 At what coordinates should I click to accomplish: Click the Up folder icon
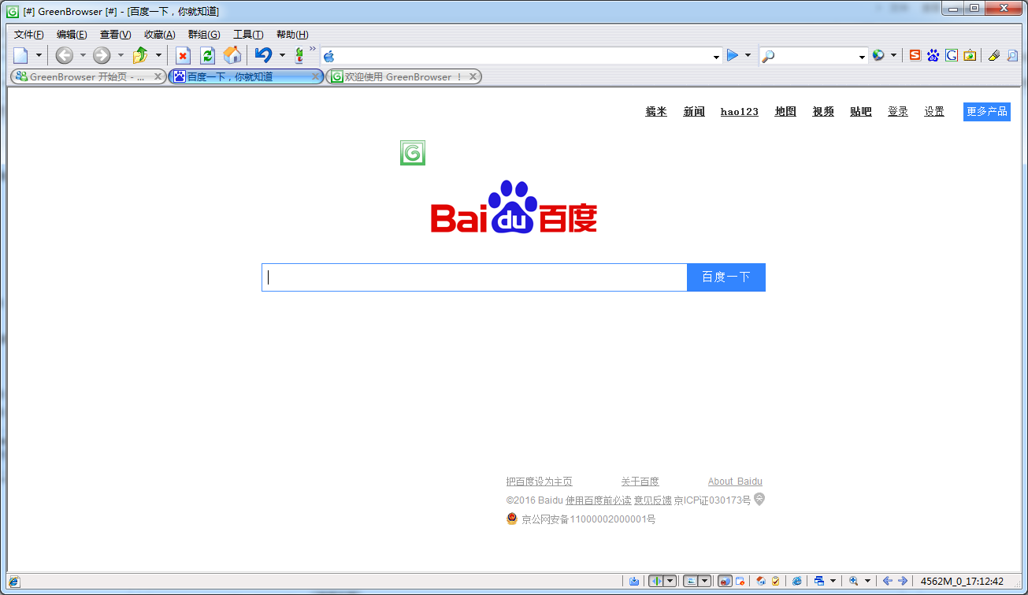click(140, 55)
